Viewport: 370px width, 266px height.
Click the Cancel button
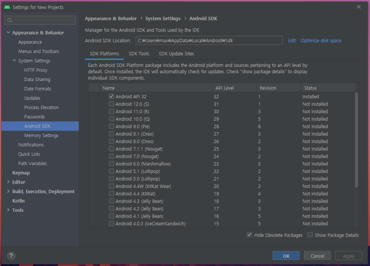(317, 256)
